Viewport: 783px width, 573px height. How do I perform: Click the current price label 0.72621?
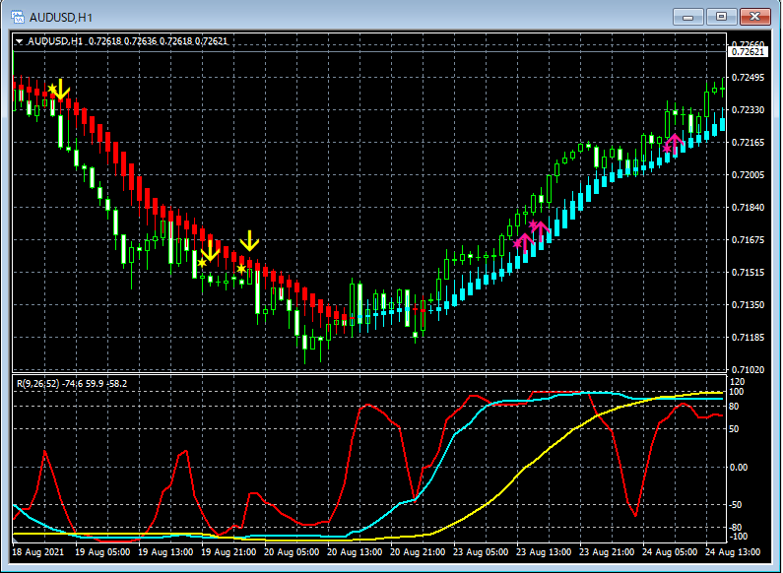[748, 52]
